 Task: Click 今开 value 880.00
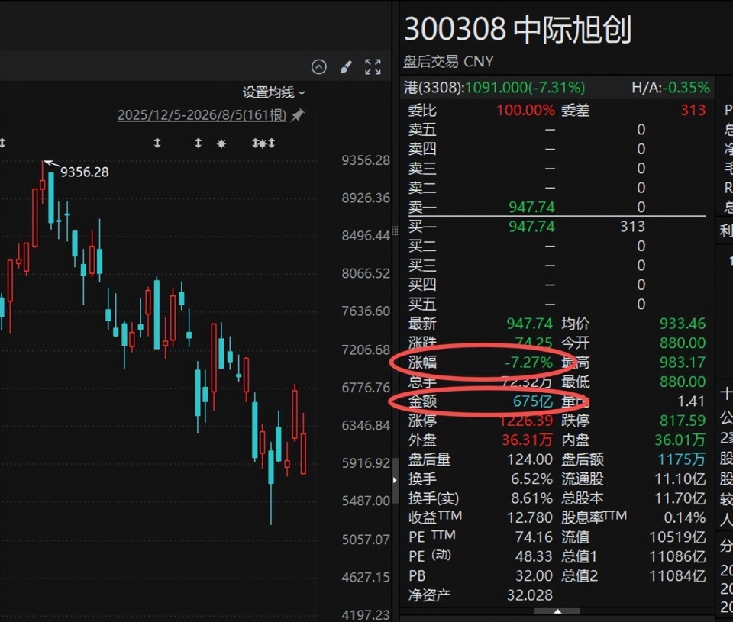(x=683, y=343)
